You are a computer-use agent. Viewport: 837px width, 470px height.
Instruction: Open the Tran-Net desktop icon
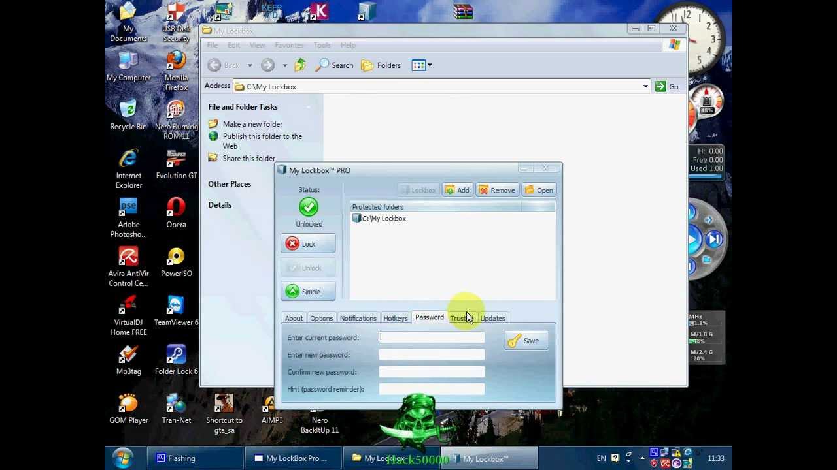pos(176,409)
